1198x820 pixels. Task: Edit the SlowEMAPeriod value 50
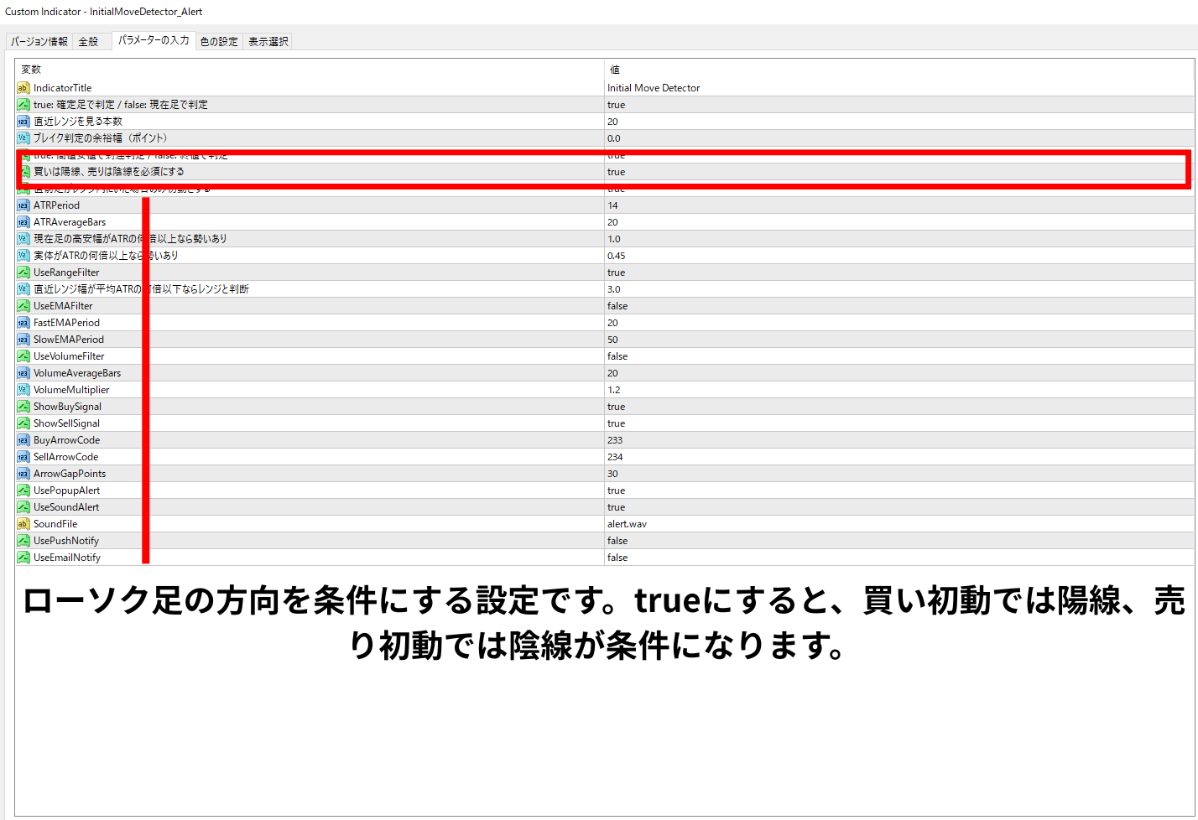pos(613,340)
